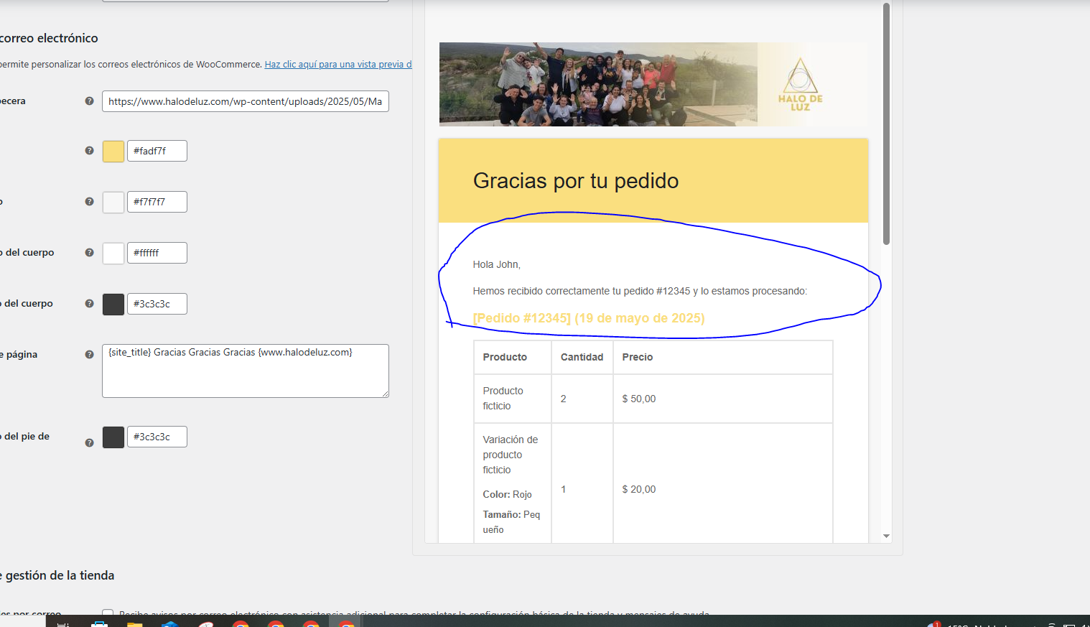
Task: Focus the footer text #3c3c3c hex field
Action: click(x=157, y=437)
